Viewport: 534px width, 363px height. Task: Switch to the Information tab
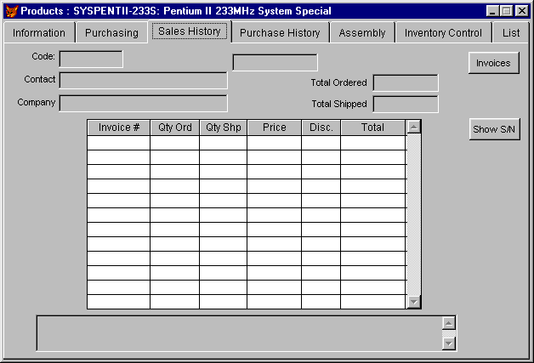pos(39,33)
